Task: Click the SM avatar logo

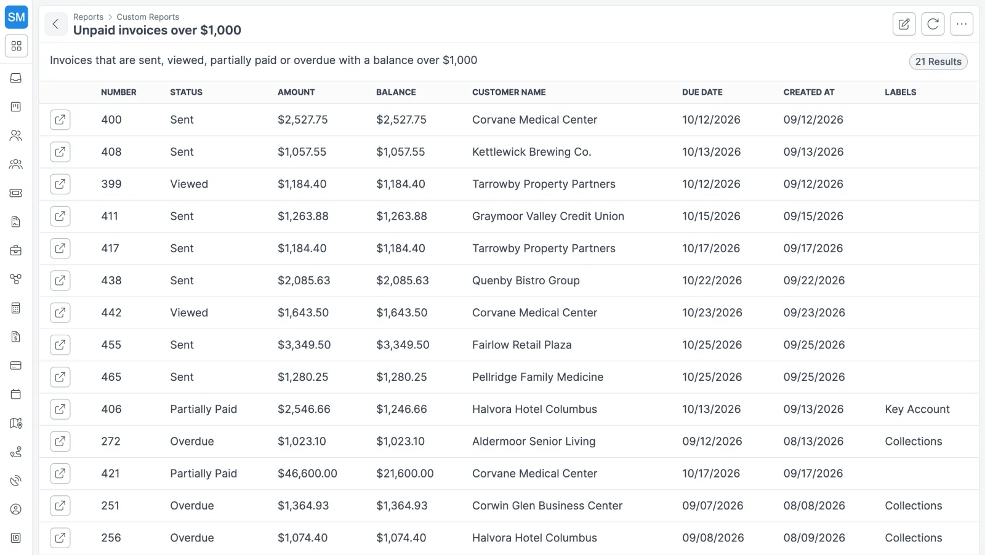Action: click(16, 17)
